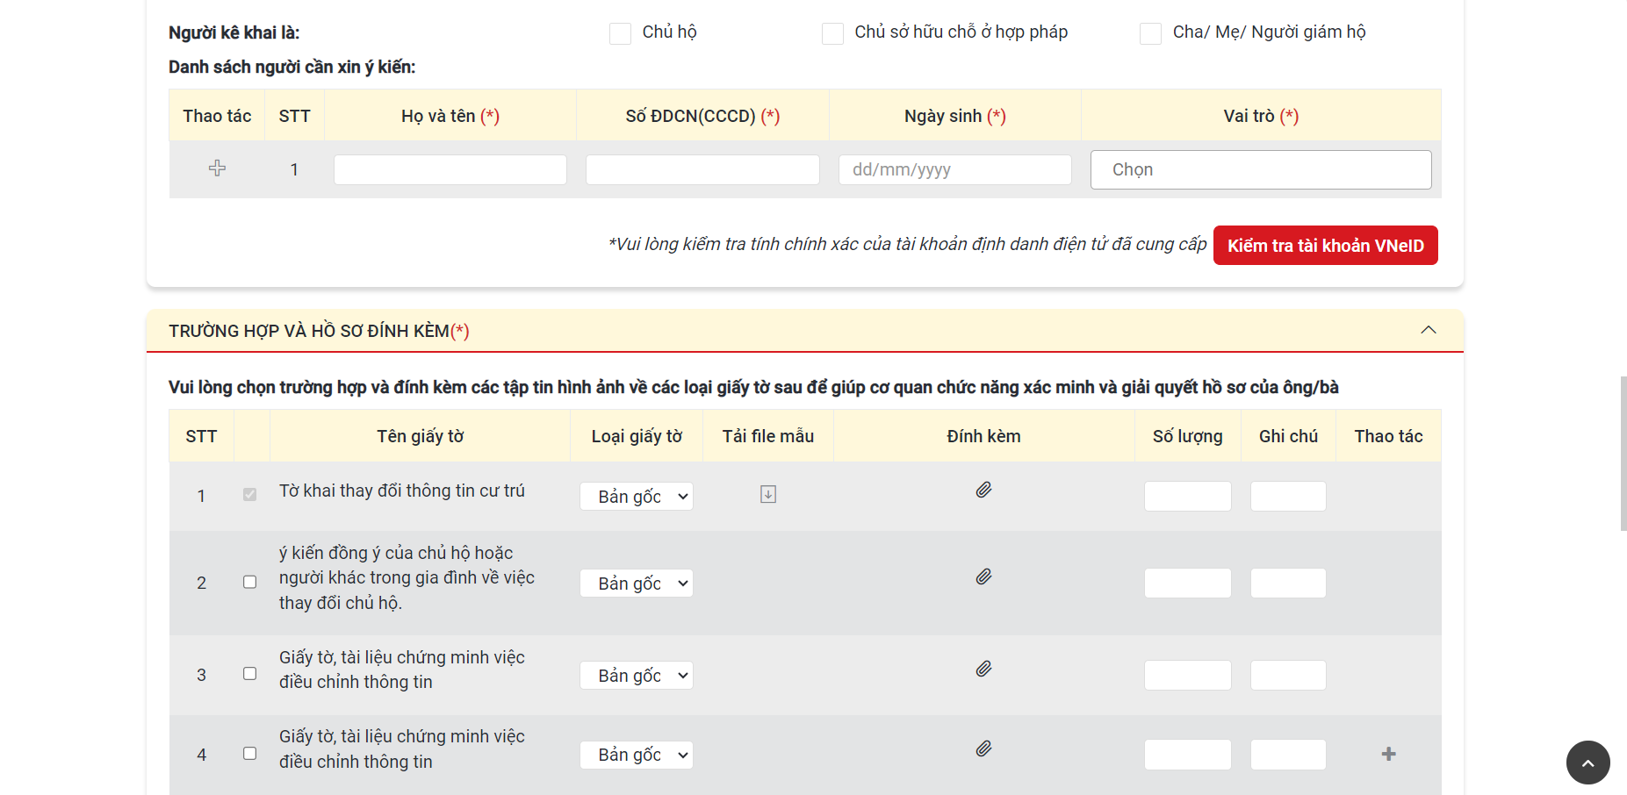Click the Ngày sinh date field

click(954, 170)
